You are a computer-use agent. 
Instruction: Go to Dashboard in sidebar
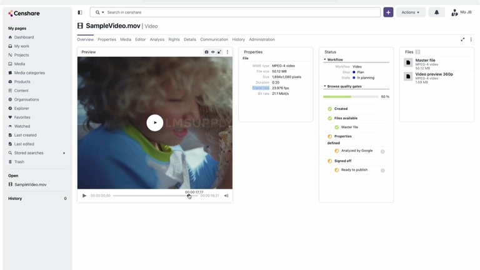(24, 37)
